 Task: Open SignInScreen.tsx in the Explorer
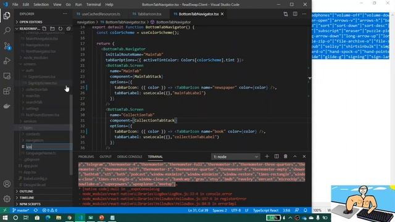point(41,76)
